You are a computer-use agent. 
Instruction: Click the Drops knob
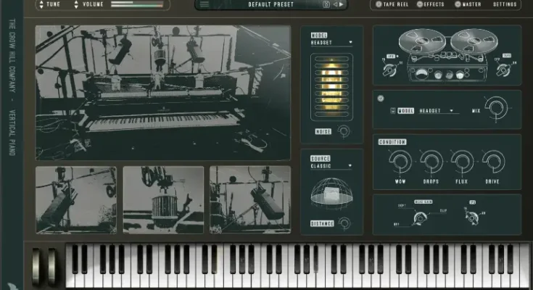point(431,161)
